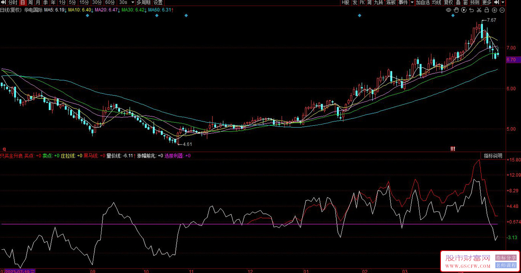This screenshot has height=273, width=521.
Task: Toggle 均线 moving averages display
Action: pyautogui.click(x=437, y=2)
